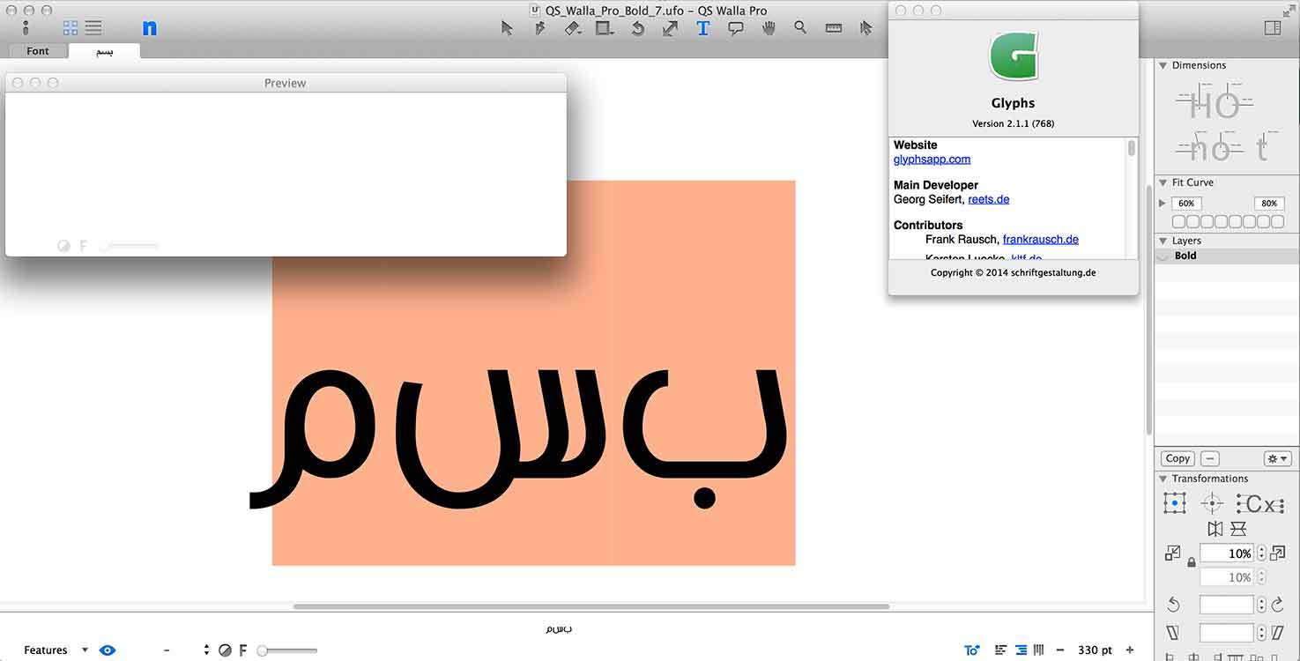Collapse the Dimensions section
The height and width of the screenshot is (661, 1300).
point(1163,65)
